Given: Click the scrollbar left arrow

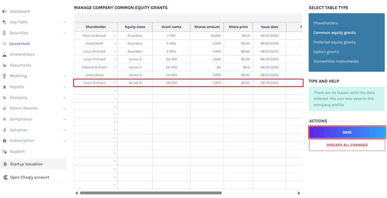Looking at the screenshot, I should pyautogui.click(x=76, y=193).
